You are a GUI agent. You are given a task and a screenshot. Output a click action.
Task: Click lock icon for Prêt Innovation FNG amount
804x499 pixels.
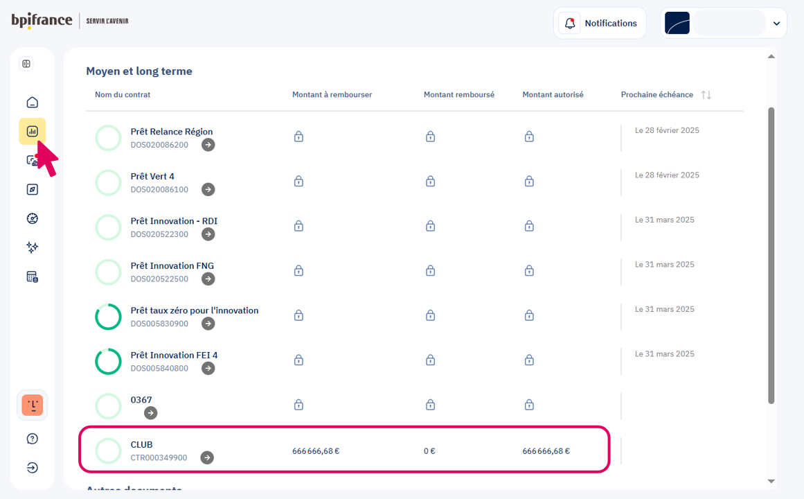pos(298,271)
